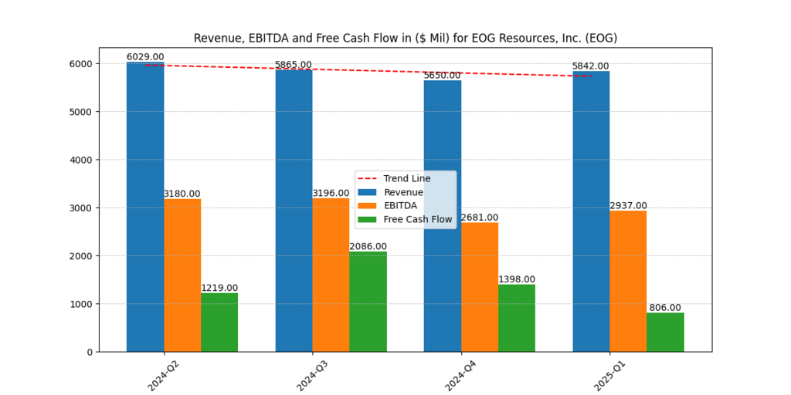Click the 2024-Q3 green Free Cash Flow bar
Image resolution: width=791 pixels, height=395 pixels.
pyautogui.click(x=368, y=302)
